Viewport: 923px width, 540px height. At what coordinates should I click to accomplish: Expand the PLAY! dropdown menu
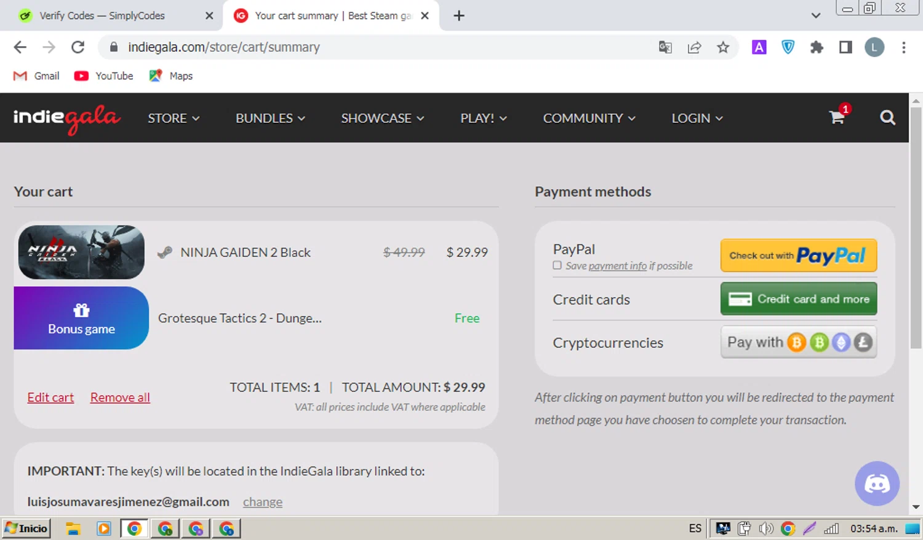[484, 118]
